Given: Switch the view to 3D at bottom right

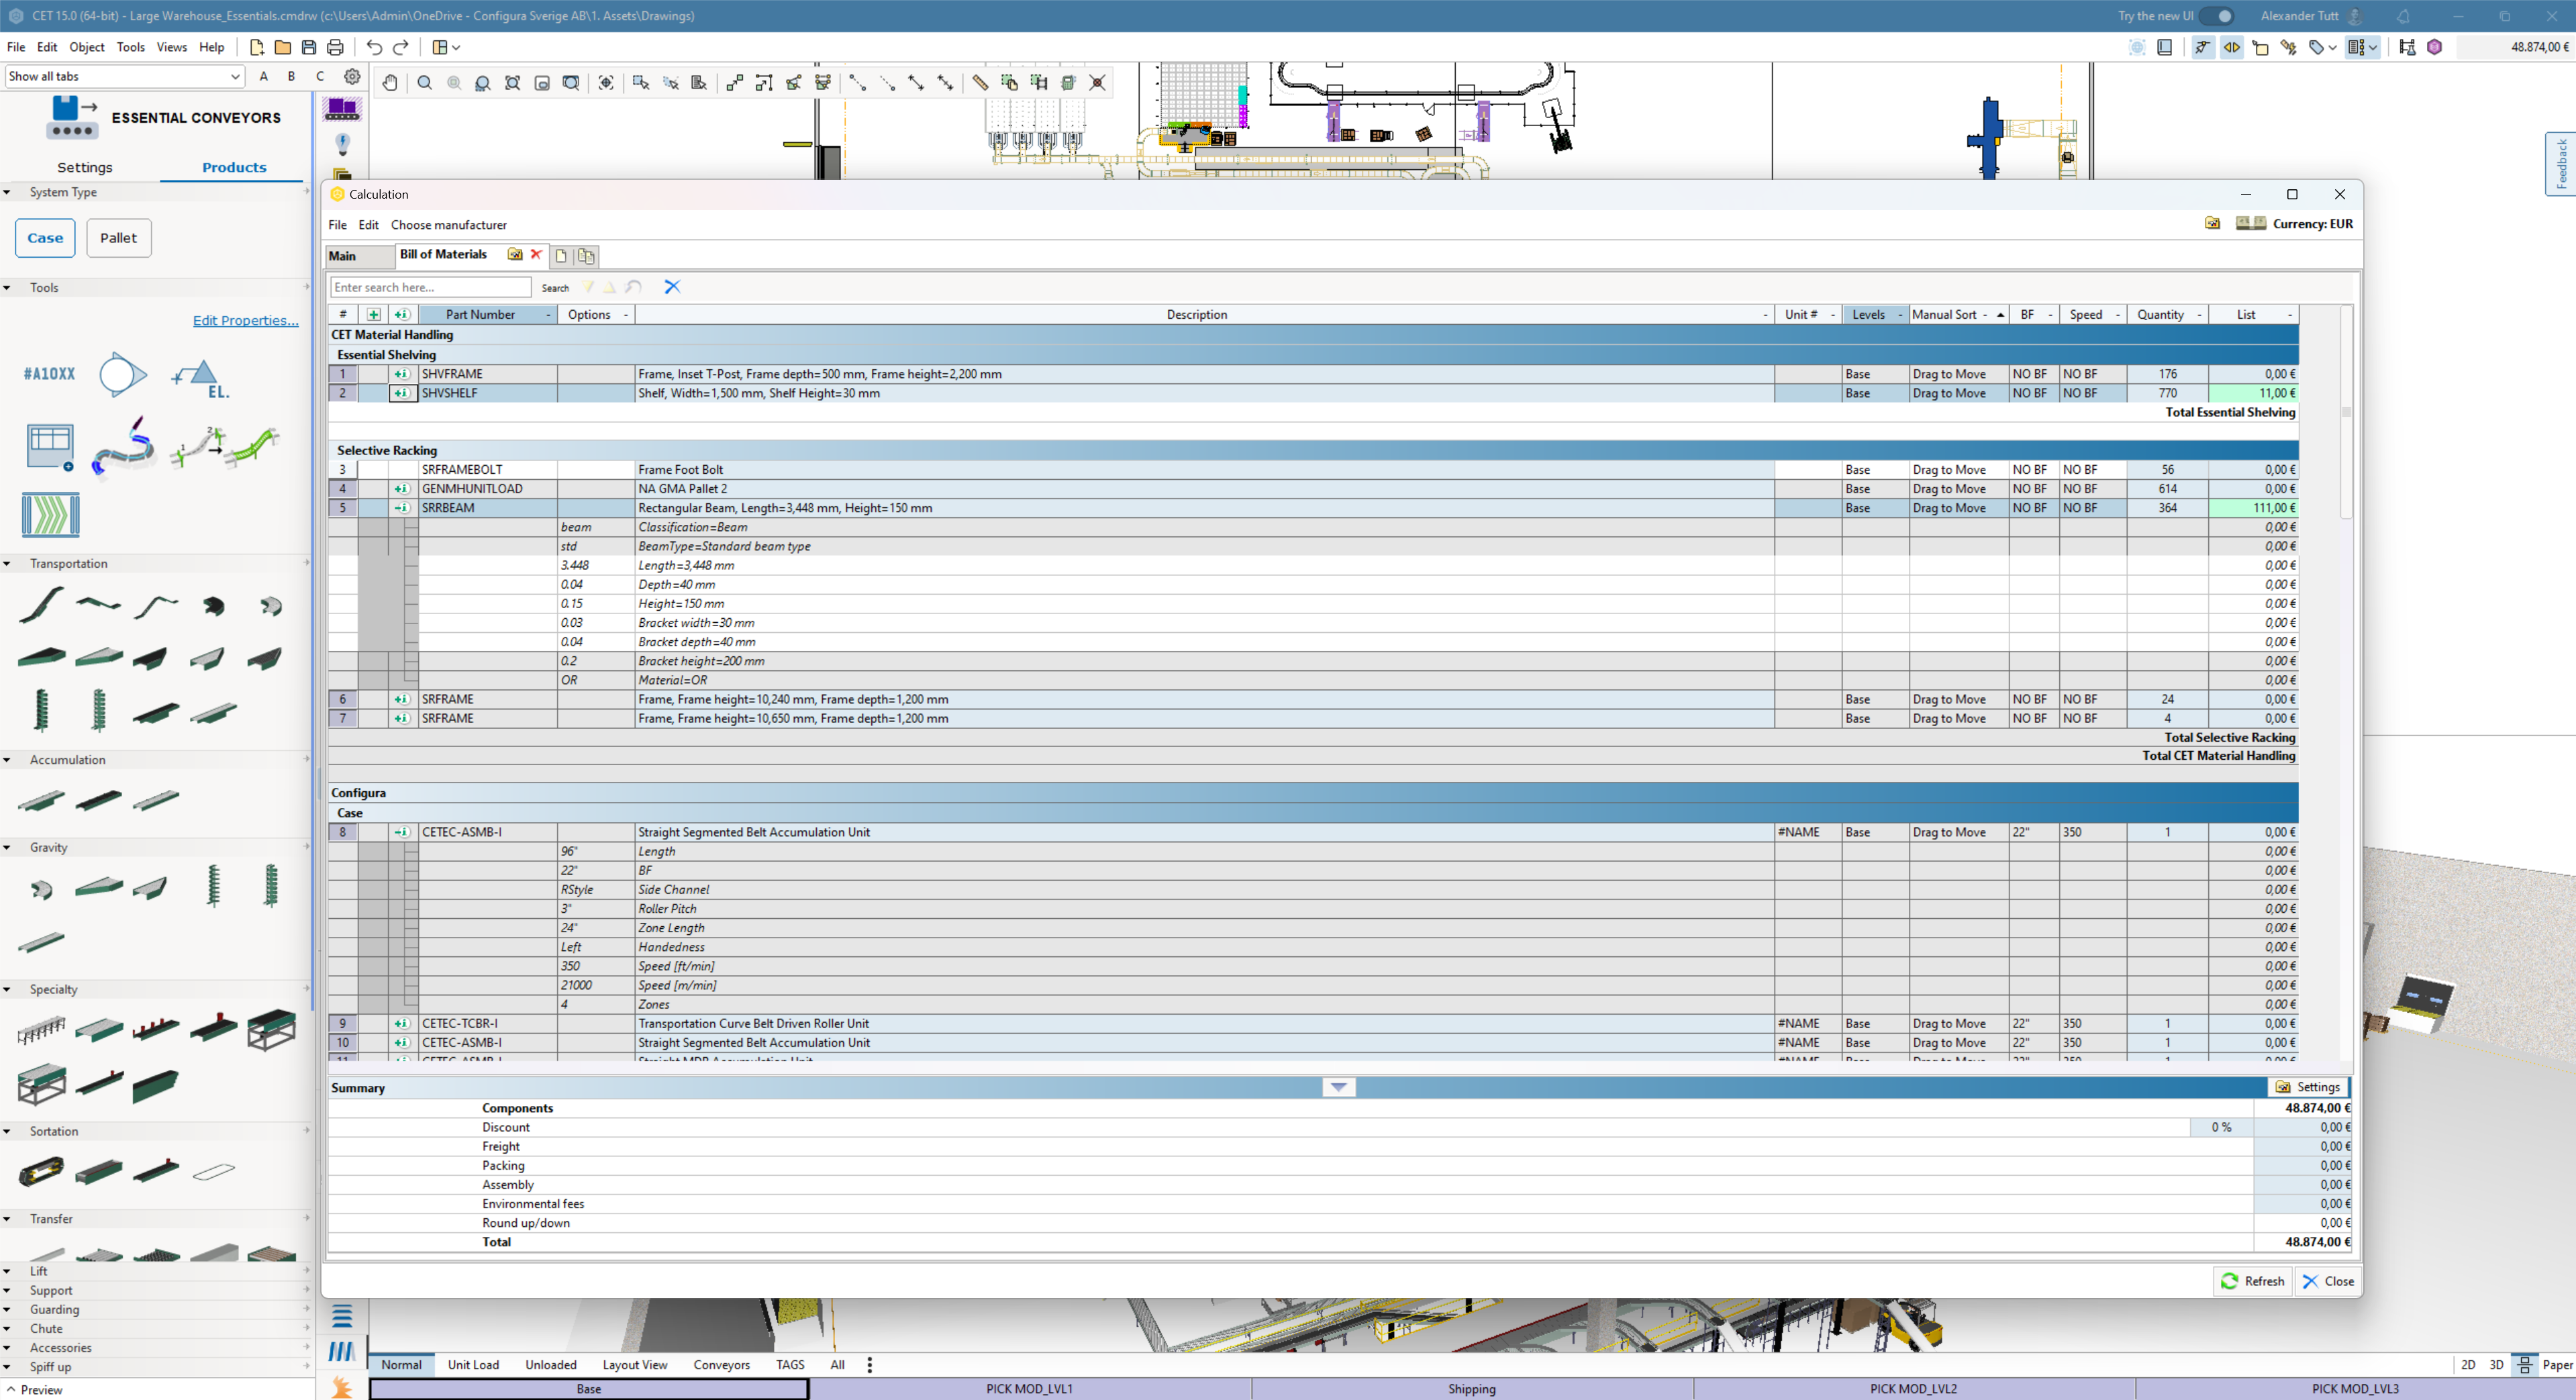Looking at the screenshot, I should coord(2496,1364).
